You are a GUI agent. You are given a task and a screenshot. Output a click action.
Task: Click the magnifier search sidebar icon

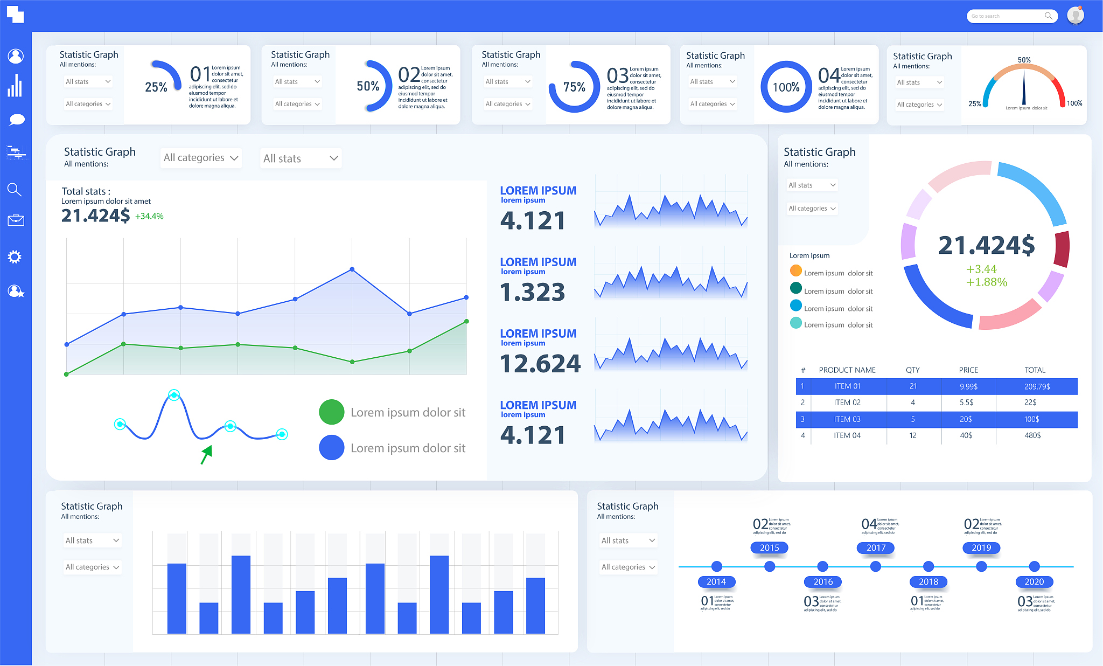pyautogui.click(x=15, y=189)
